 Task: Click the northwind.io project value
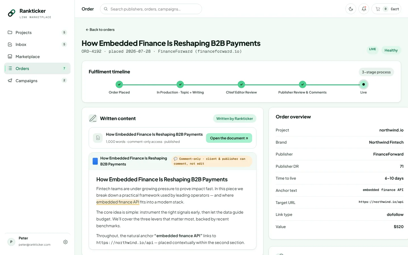[x=391, y=130]
